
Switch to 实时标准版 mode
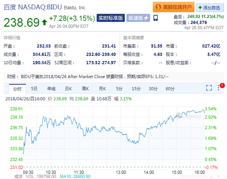tap(111, 18)
